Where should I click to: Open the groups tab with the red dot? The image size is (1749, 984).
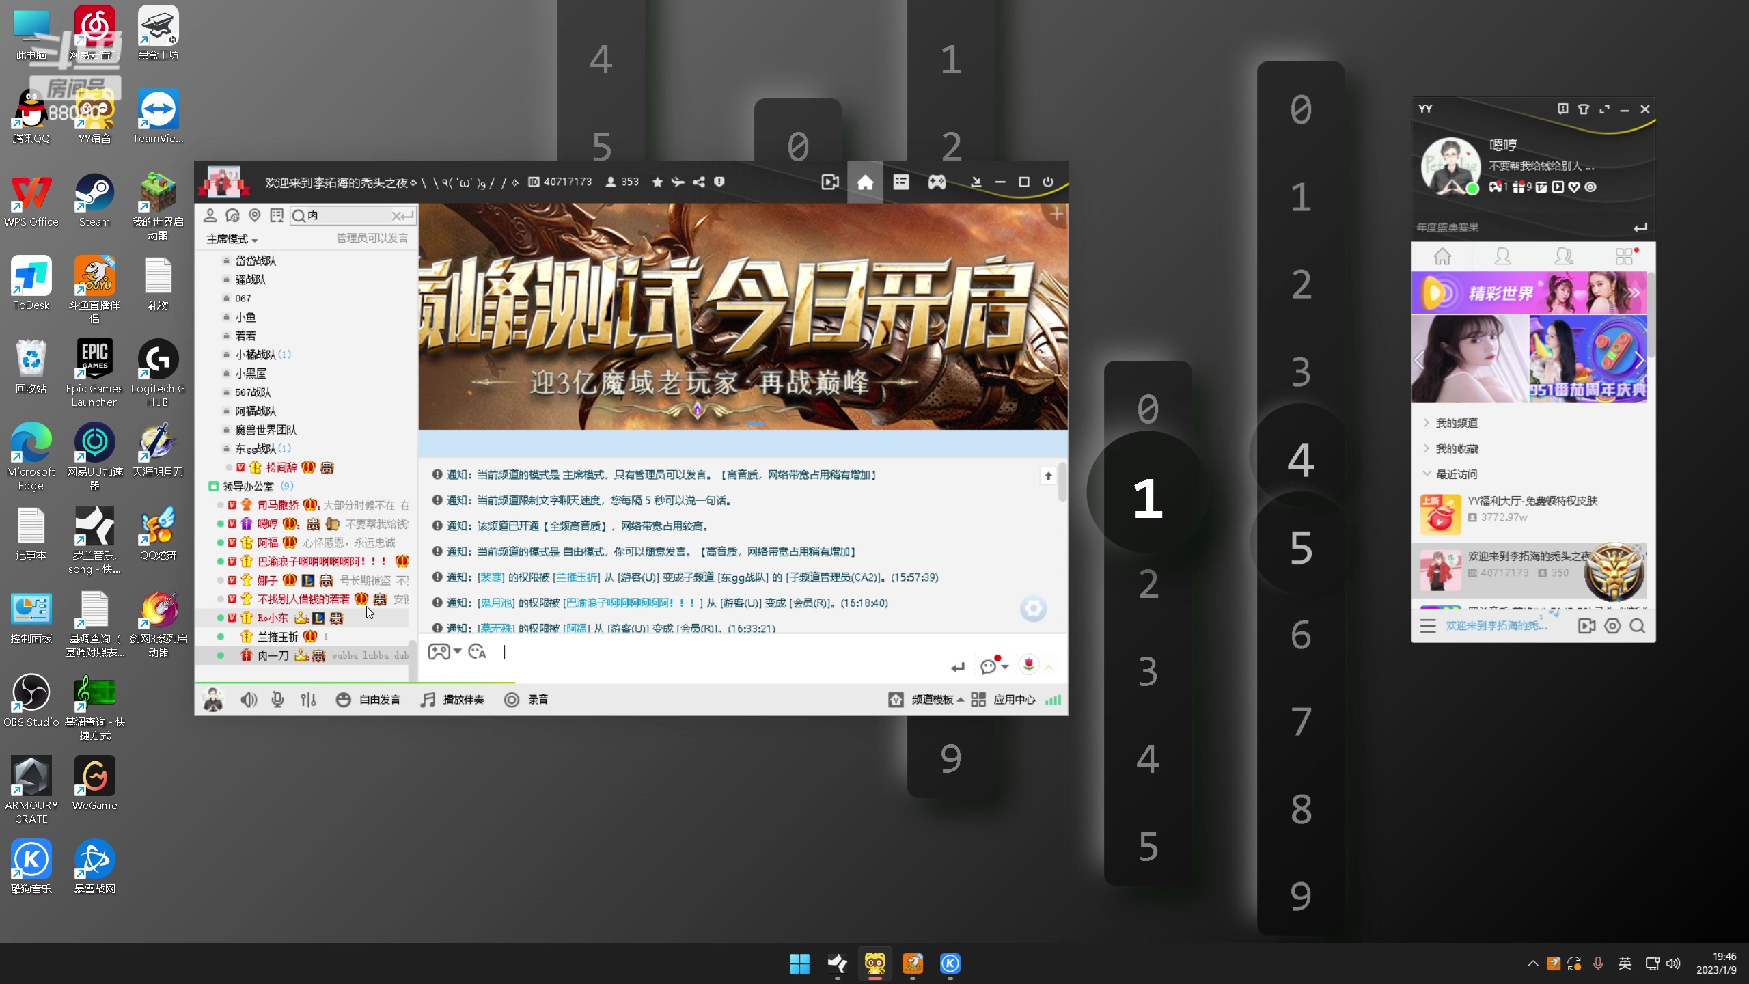pyautogui.click(x=1625, y=256)
